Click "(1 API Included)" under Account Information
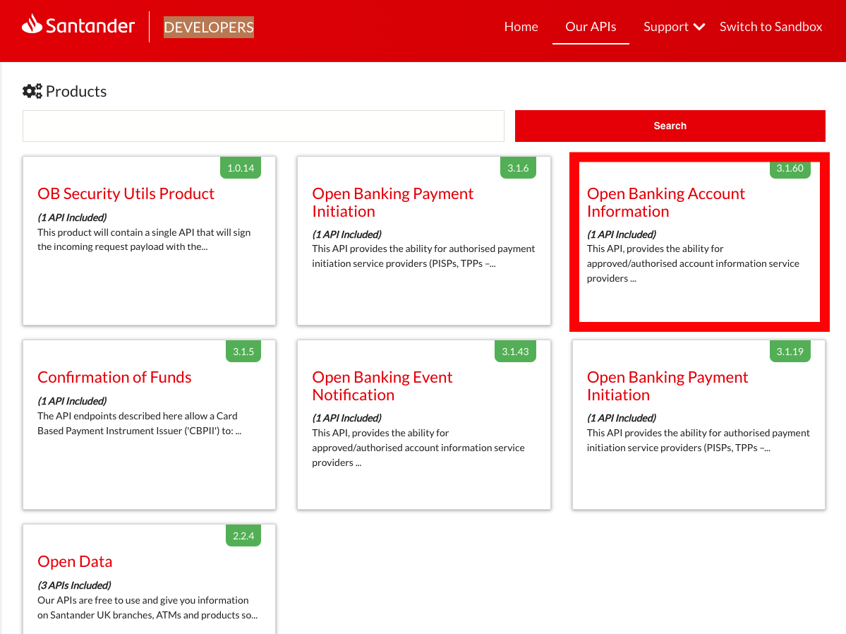 pyautogui.click(x=622, y=234)
